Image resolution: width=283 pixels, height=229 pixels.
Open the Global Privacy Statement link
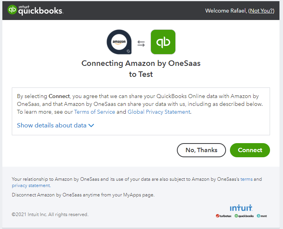[x=159, y=112]
